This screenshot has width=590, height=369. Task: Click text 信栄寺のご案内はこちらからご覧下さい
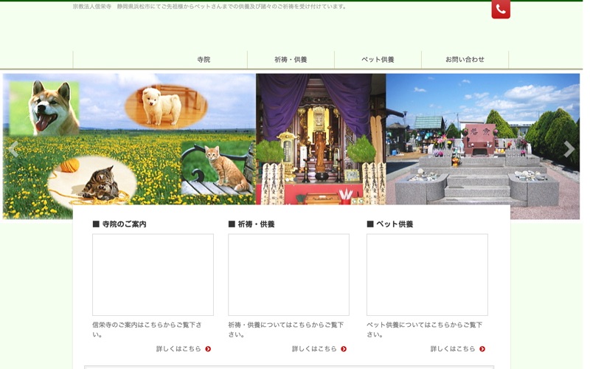point(147,329)
